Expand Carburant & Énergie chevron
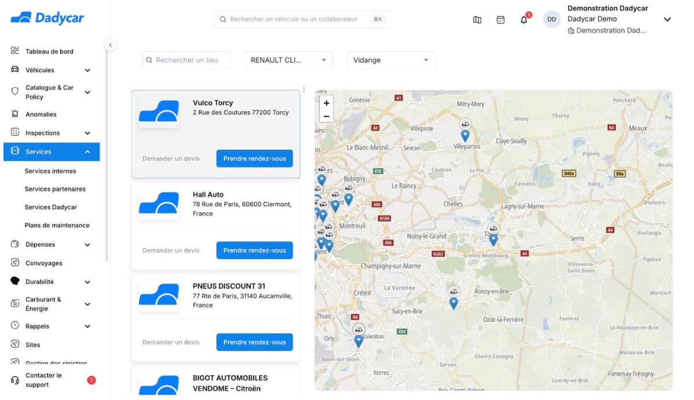694x400 pixels. pyautogui.click(x=87, y=304)
